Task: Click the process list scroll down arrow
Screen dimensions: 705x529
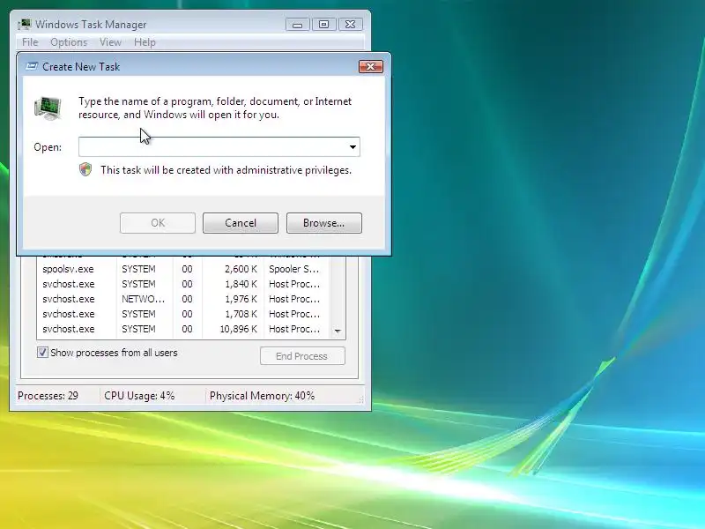Action: coord(338,332)
